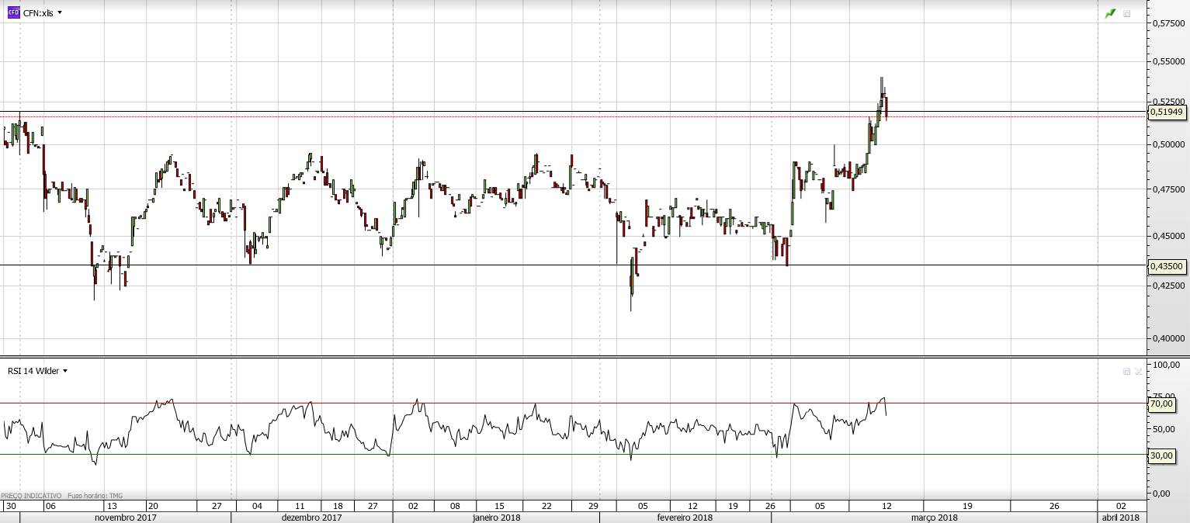Minimize the RSI indicator panel
The image size is (1190, 523).
point(1126,372)
